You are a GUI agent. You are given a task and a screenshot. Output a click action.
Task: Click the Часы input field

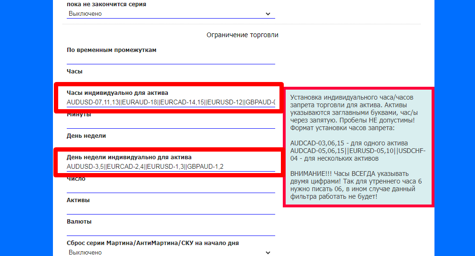coord(171,80)
